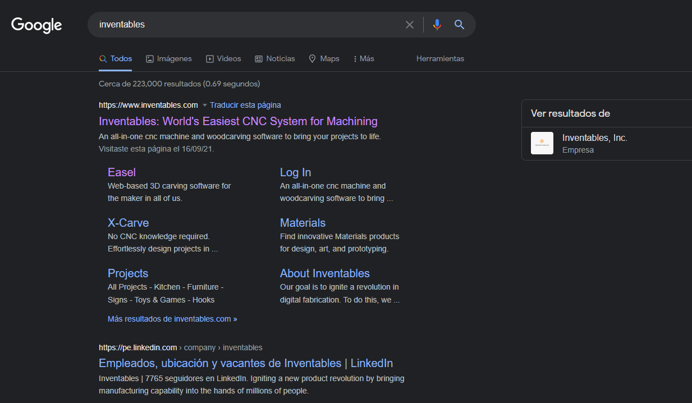Image resolution: width=692 pixels, height=403 pixels.
Task: Click 'Ver resultados de' heading
Action: [x=570, y=113]
